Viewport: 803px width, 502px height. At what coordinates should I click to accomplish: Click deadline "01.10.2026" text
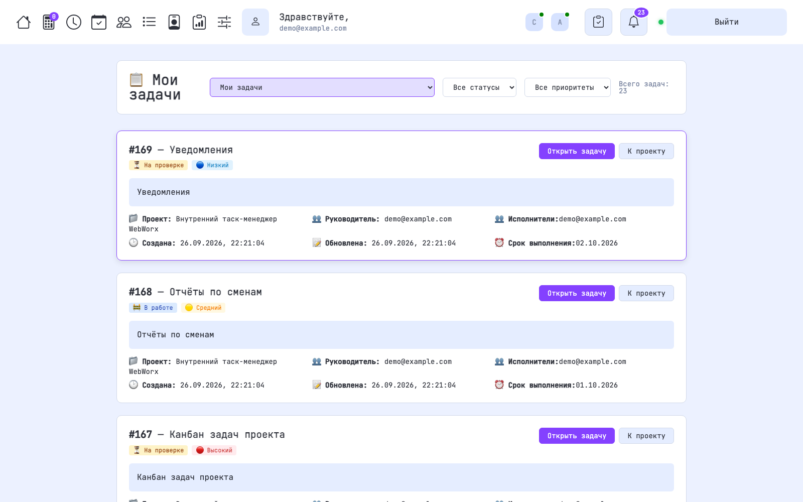pyautogui.click(x=597, y=385)
